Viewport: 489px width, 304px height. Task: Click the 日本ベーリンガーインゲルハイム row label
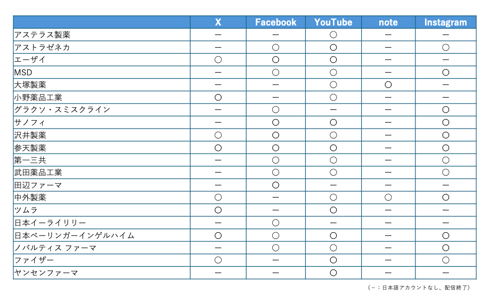(74, 235)
